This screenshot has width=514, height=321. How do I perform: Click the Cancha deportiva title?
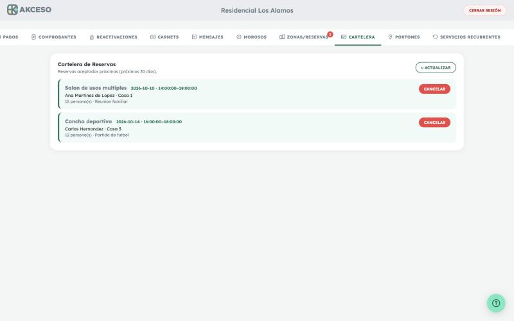click(x=88, y=121)
